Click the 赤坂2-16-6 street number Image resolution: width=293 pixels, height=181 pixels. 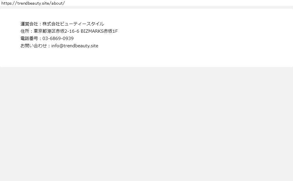coord(67,31)
